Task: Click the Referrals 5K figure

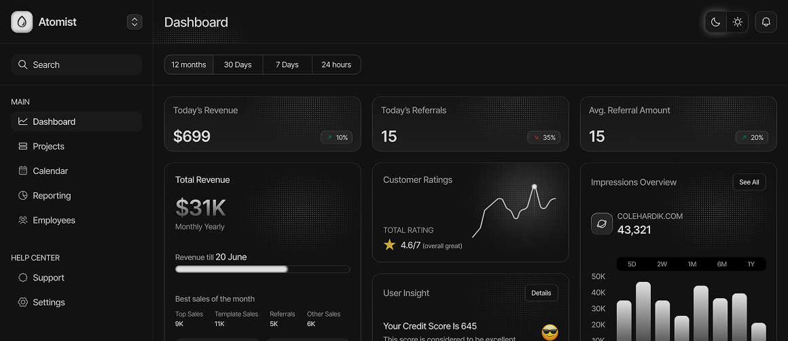Action: pyautogui.click(x=274, y=324)
